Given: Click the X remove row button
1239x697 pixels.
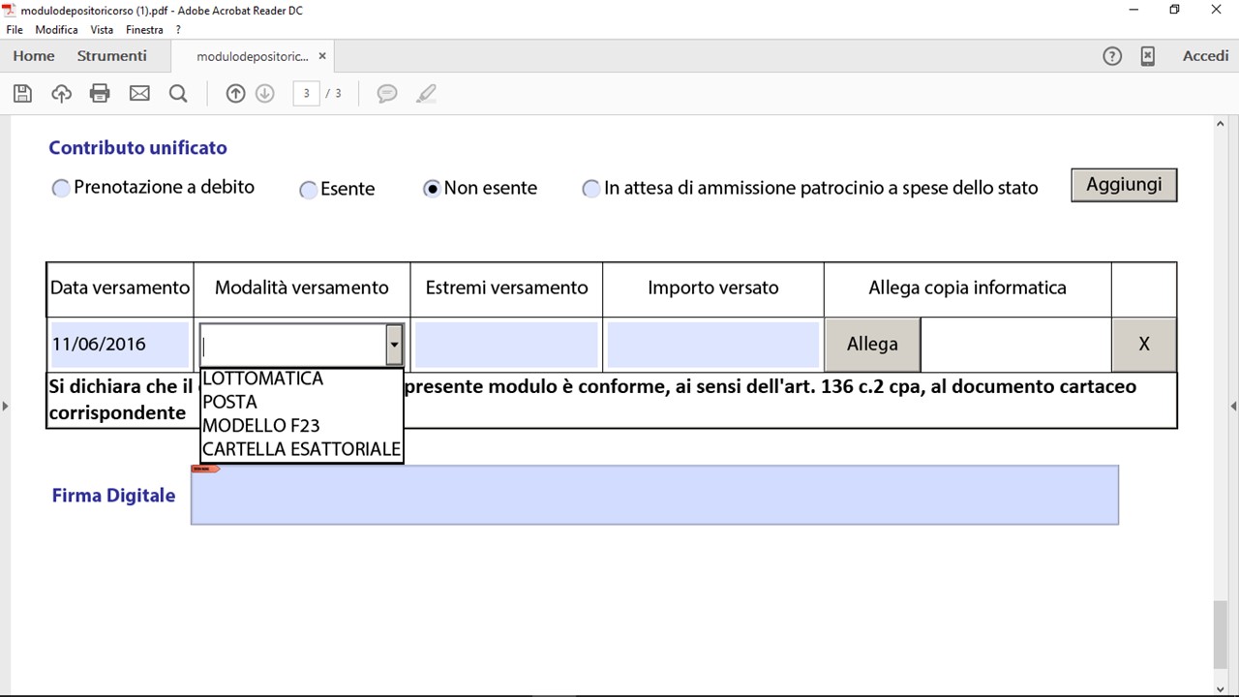Looking at the screenshot, I should tap(1144, 344).
